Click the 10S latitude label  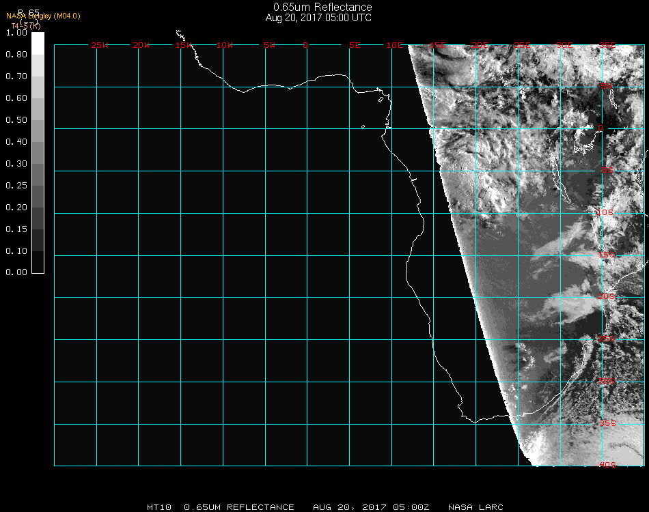tap(605, 212)
